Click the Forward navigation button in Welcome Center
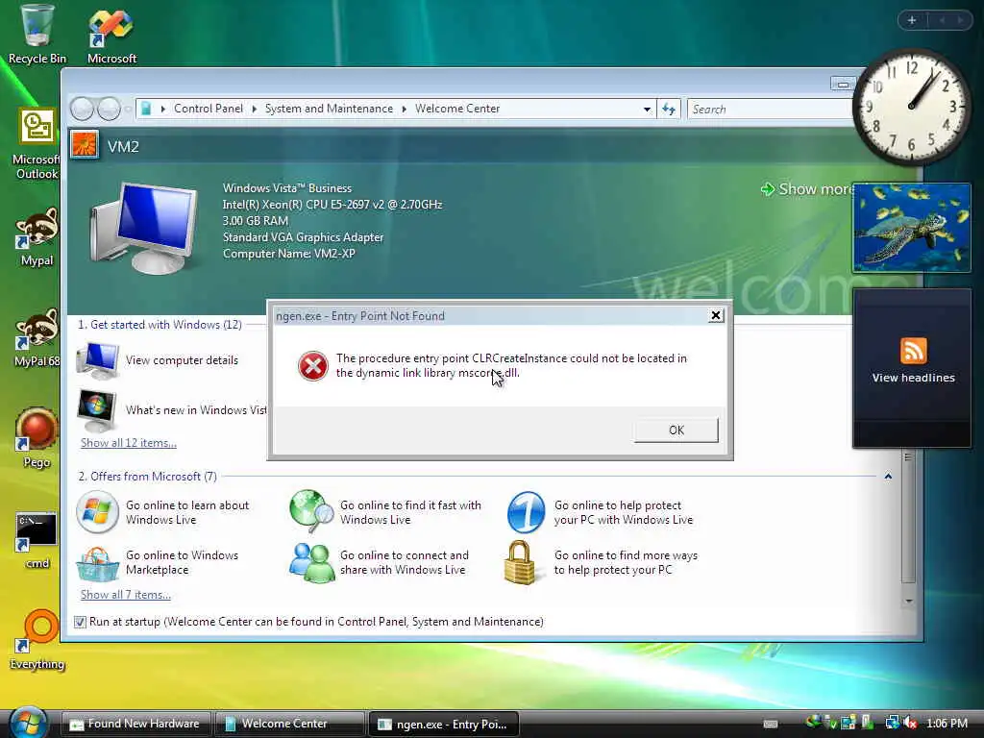Viewport: 984px width, 738px height. click(x=109, y=109)
